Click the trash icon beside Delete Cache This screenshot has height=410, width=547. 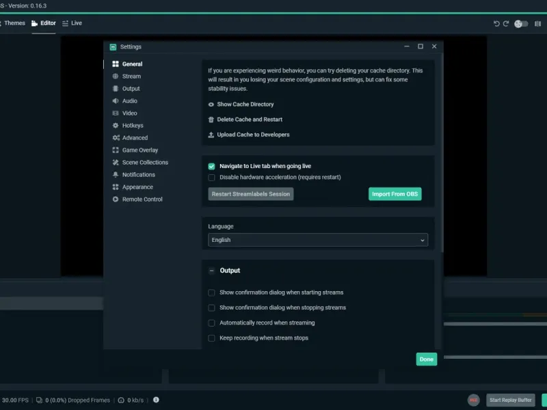(211, 120)
